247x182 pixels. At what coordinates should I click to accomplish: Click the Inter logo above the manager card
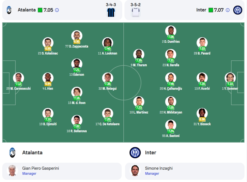point(135,152)
